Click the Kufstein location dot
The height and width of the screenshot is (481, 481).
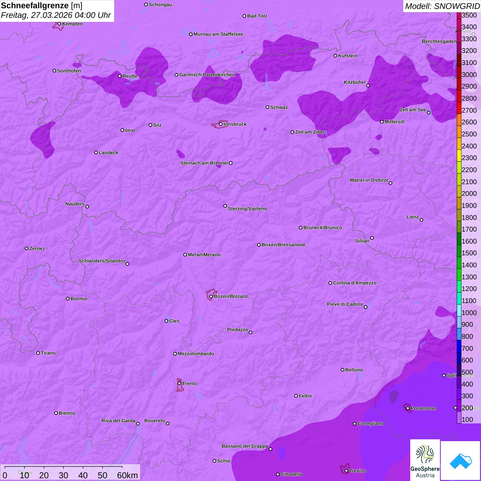pyautogui.click(x=335, y=56)
